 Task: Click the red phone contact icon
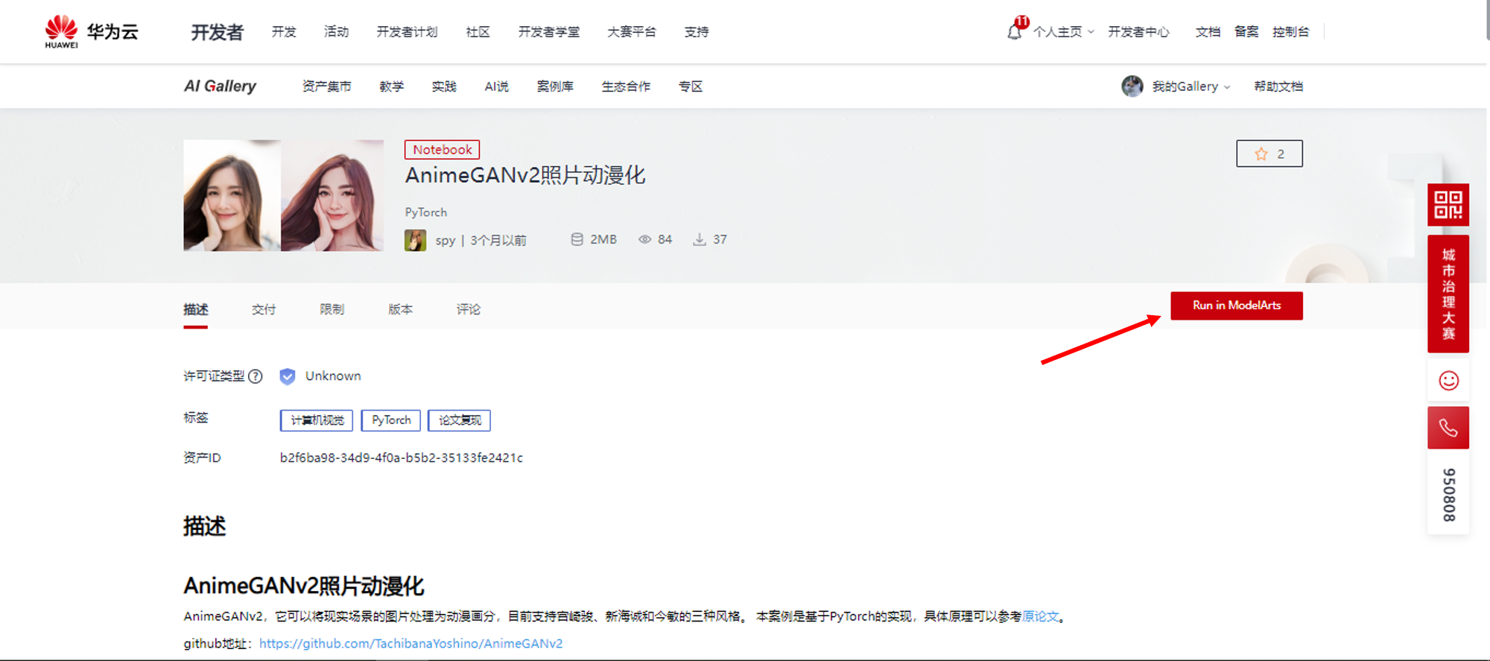pos(1448,428)
